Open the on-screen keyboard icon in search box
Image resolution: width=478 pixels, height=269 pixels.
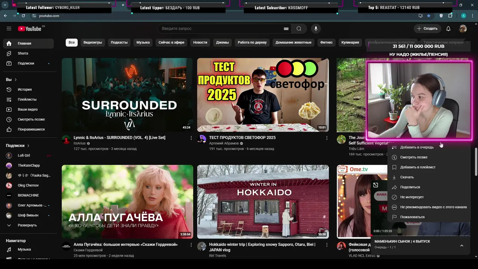click(286, 29)
